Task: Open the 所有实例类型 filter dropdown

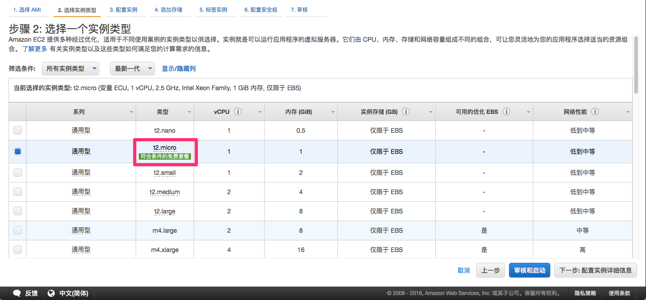Action: coord(70,69)
